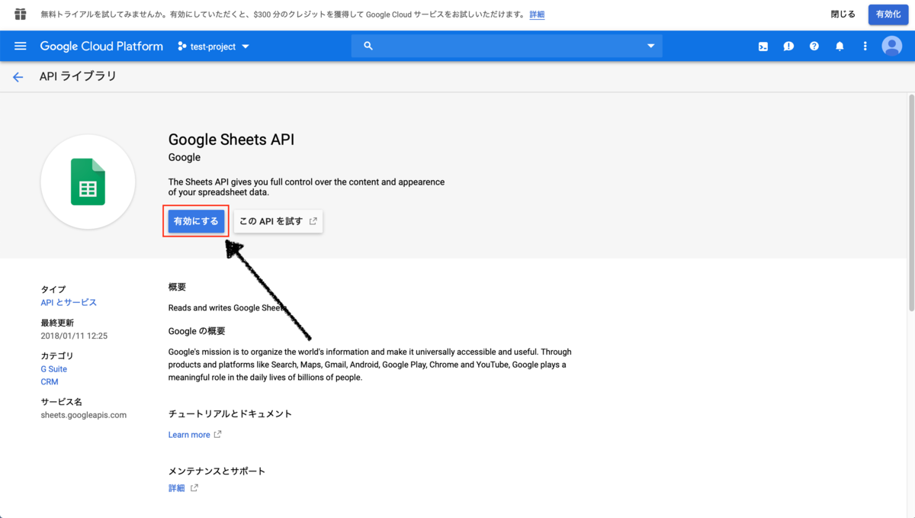The width and height of the screenshot is (915, 518).
Task: Dismiss banner with 閉じる
Action: coord(843,14)
